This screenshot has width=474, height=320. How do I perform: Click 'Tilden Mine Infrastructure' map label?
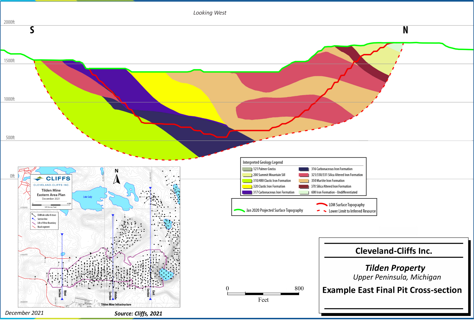pyautogui.click(x=116, y=304)
